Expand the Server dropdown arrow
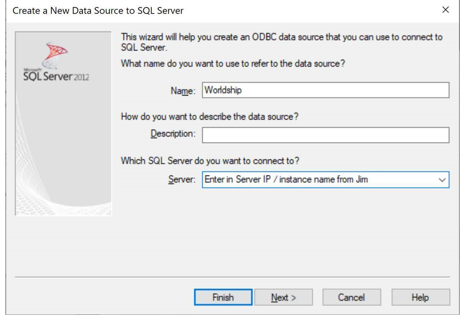This screenshot has width=462, height=317. click(442, 180)
